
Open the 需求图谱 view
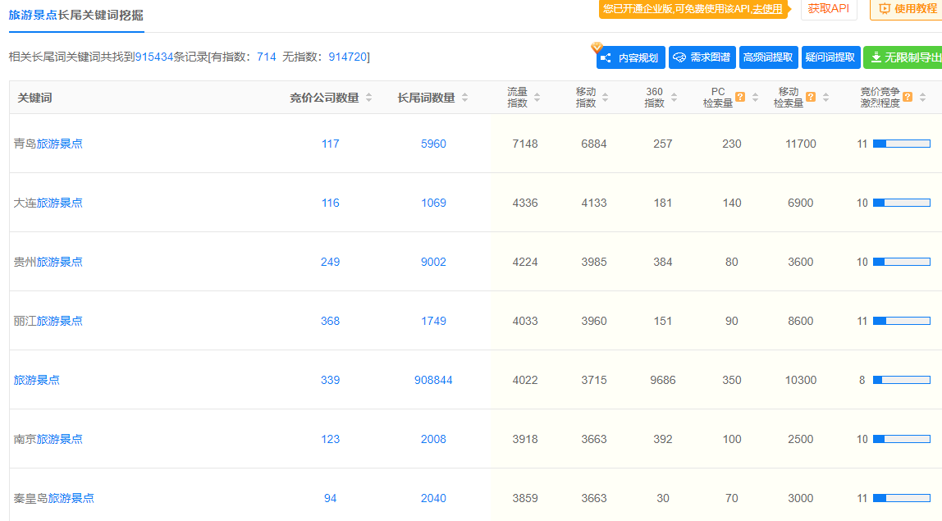[x=702, y=57]
